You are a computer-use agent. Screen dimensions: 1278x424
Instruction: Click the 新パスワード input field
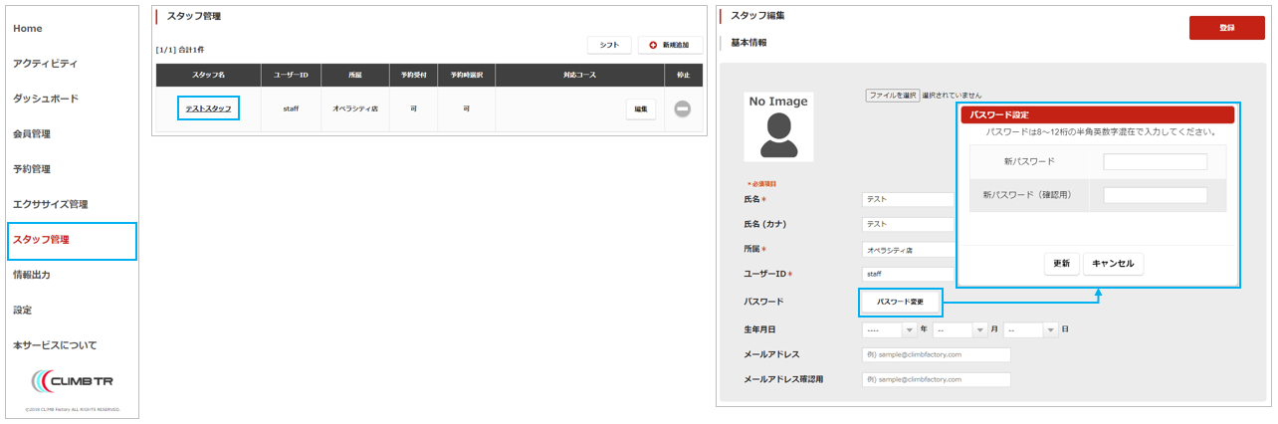1155,161
